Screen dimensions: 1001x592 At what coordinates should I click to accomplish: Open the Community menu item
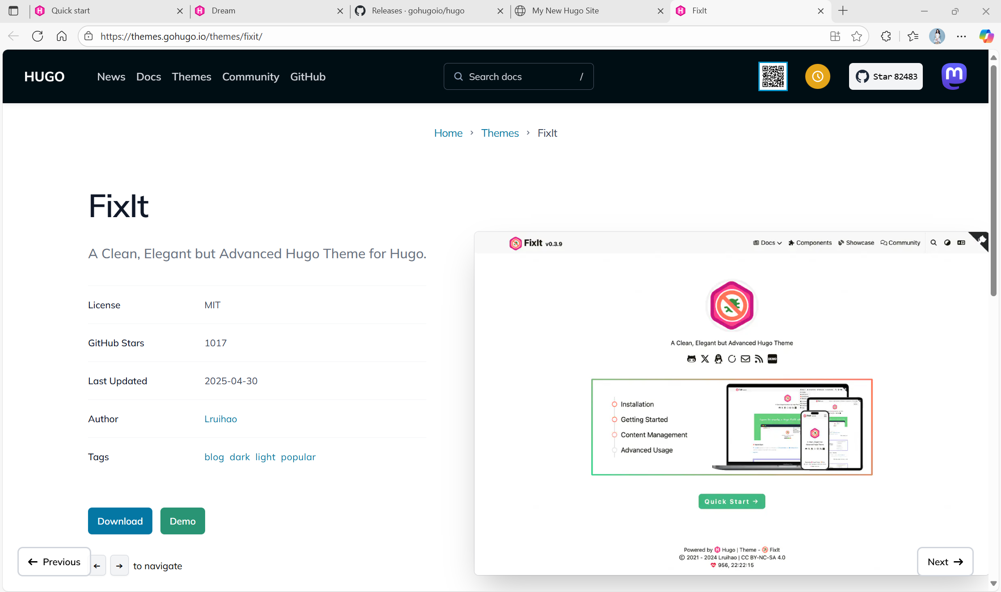pos(251,77)
